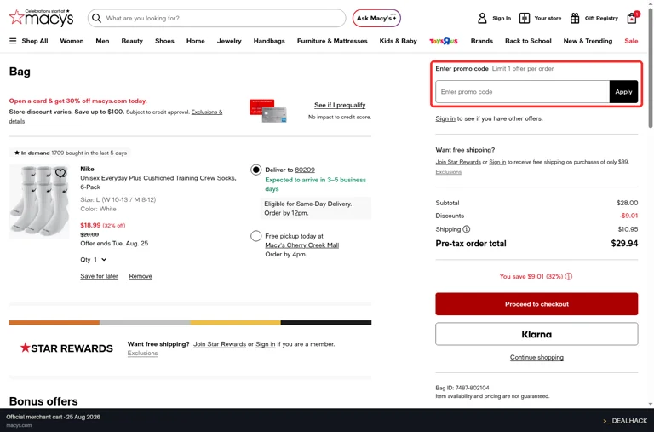
Task: Open the Qty dropdown
Action: 94,260
